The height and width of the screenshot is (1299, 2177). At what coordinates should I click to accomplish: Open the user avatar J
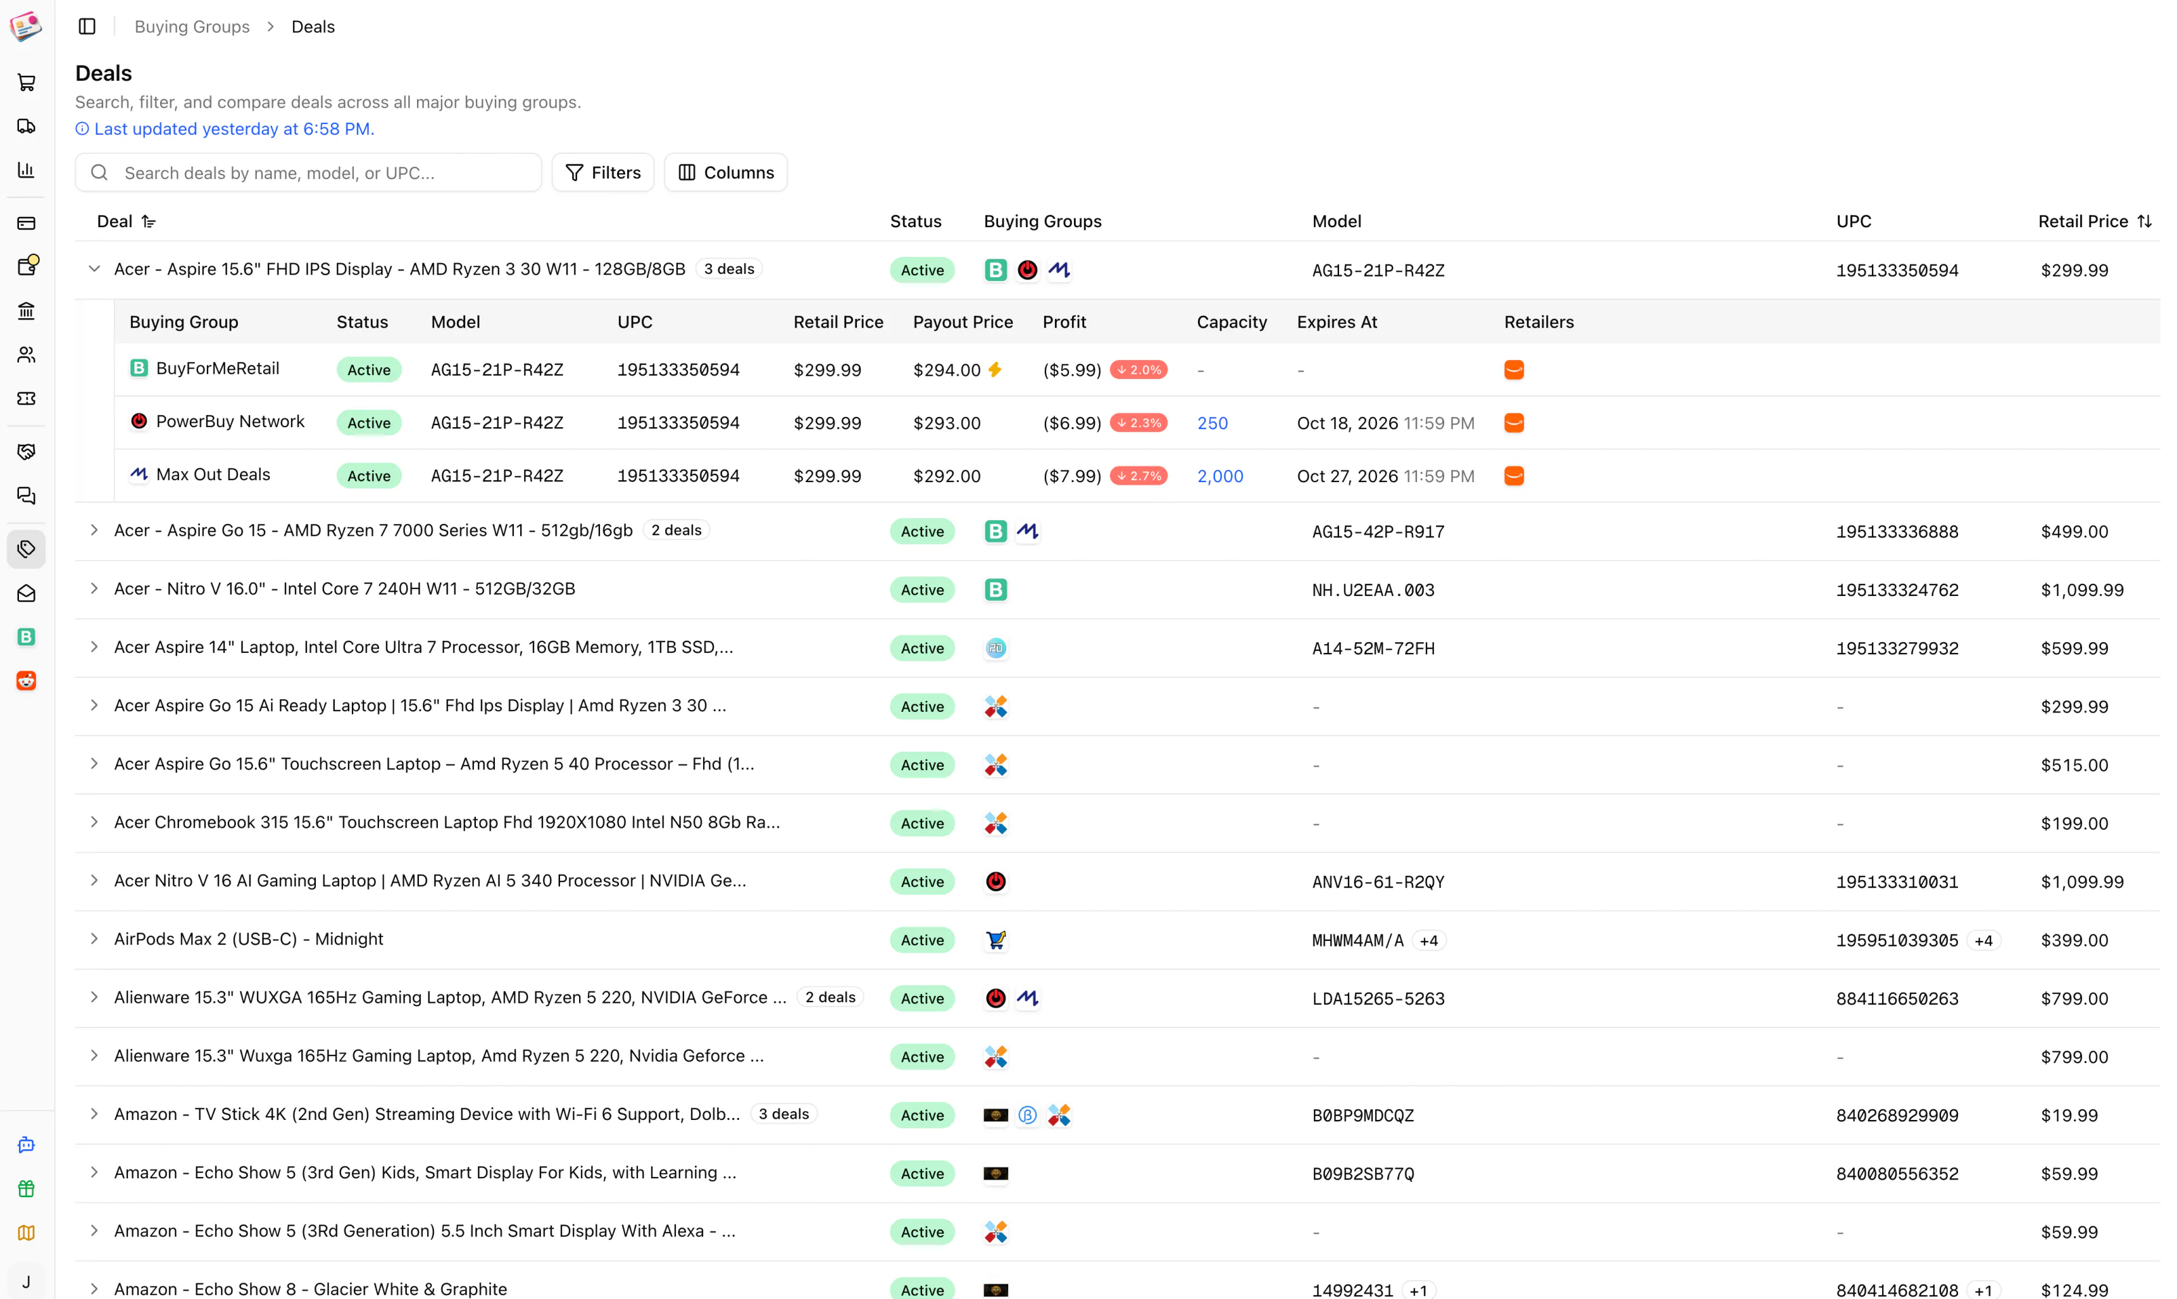coord(26,1283)
